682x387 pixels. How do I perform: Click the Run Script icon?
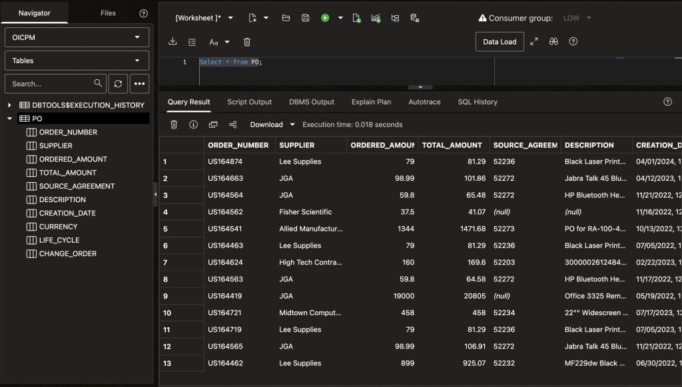[356, 18]
